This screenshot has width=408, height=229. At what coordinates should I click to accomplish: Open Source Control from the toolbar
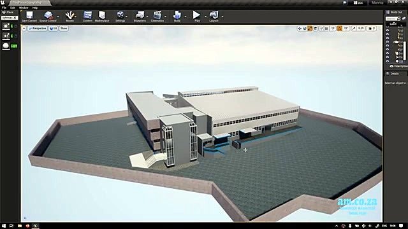[x=48, y=15]
